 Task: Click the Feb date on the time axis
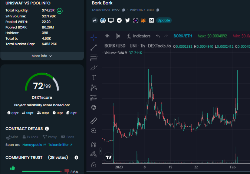(x=233, y=167)
